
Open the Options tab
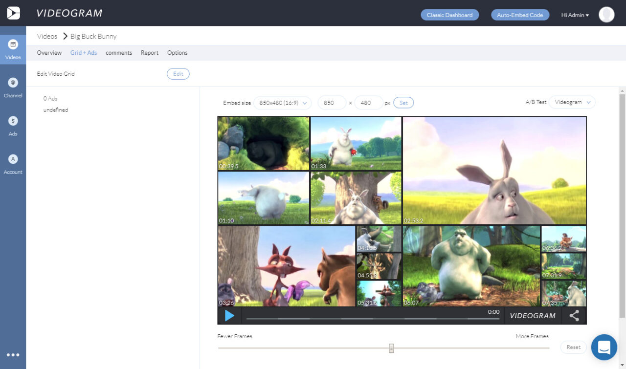178,53
